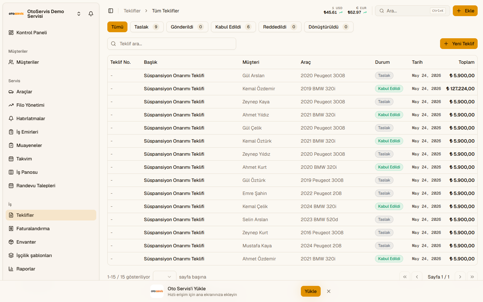
Task: Focus the Teklif ara search field
Action: click(172, 44)
